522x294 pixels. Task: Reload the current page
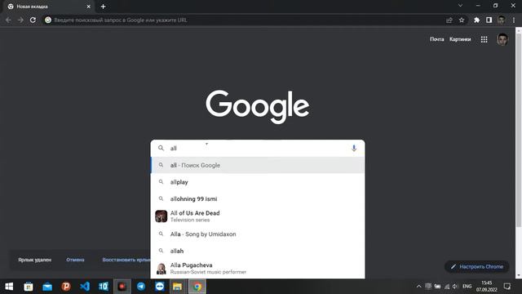[x=33, y=20]
